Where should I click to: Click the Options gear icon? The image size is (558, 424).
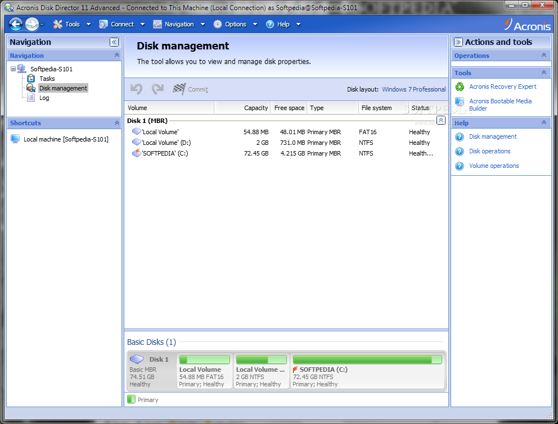(x=218, y=24)
